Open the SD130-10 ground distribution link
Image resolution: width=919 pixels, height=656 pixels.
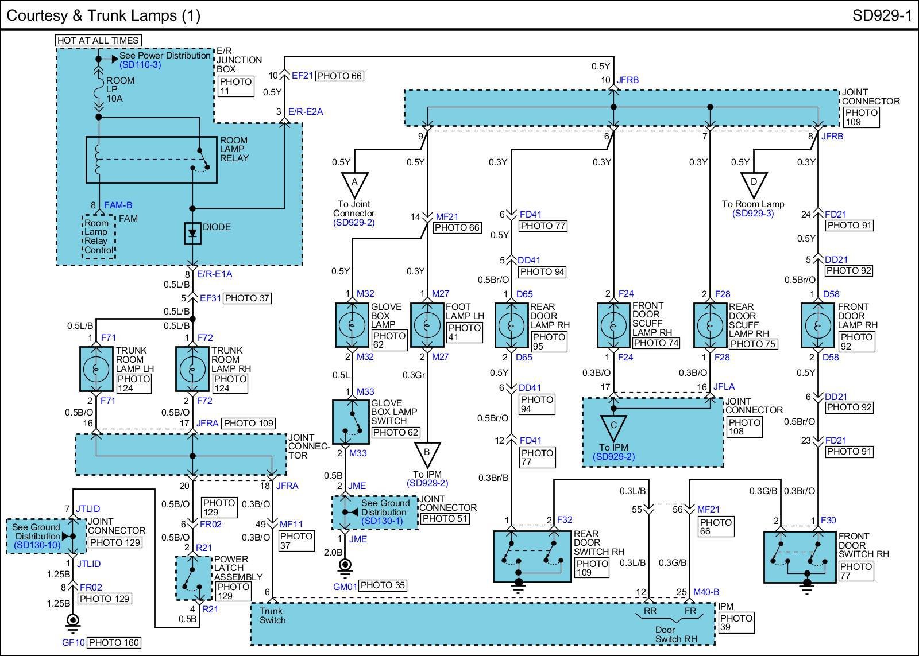38,545
